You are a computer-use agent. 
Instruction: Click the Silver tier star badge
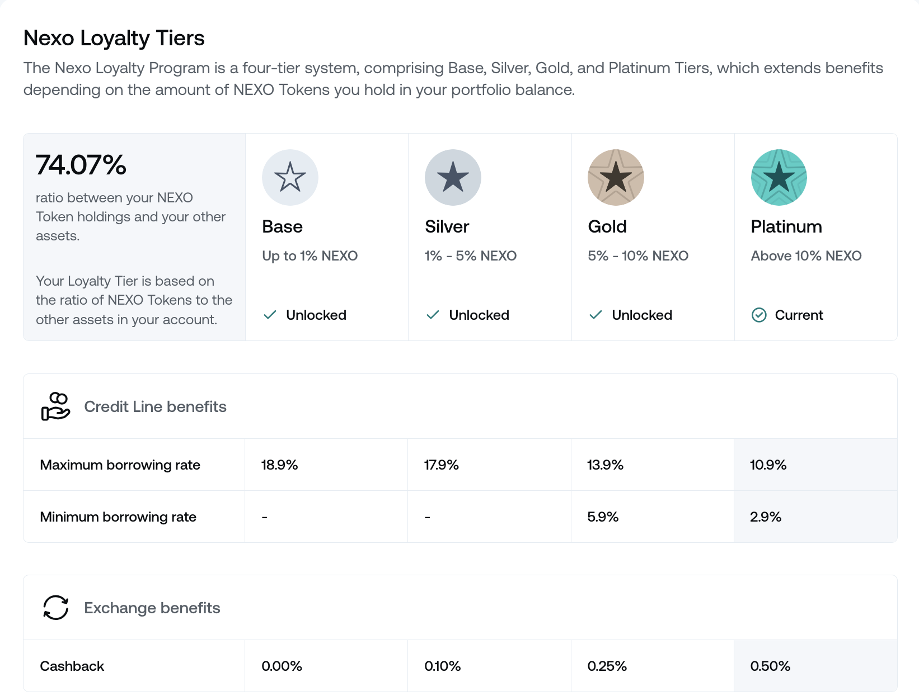tap(453, 177)
